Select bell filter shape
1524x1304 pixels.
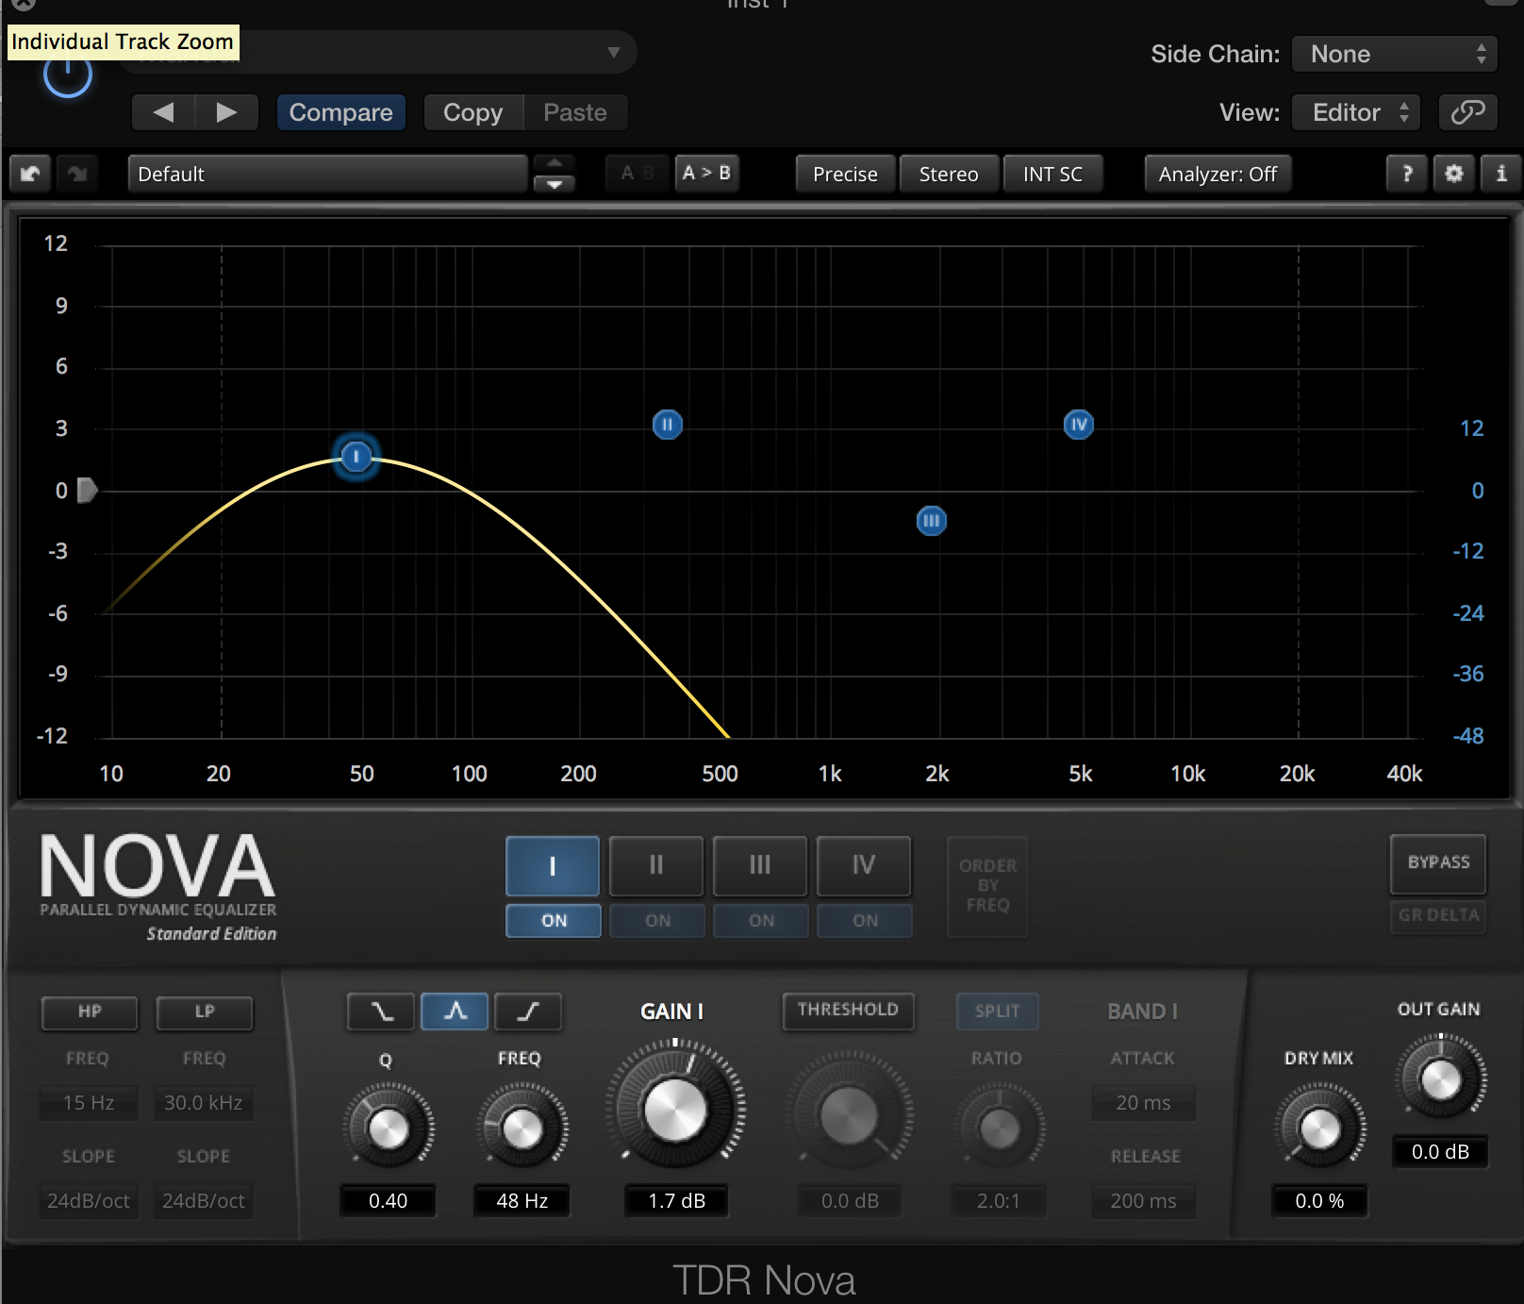point(455,1011)
